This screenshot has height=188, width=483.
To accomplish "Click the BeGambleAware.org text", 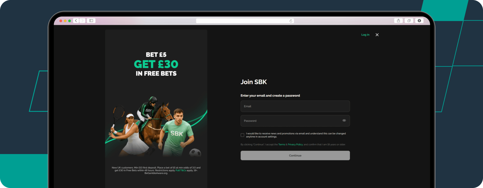I will tap(156, 173).
